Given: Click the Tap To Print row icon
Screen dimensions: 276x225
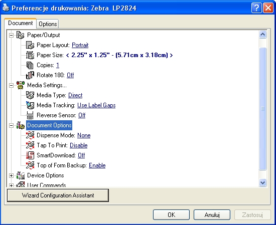Looking at the screenshot, I should (x=30, y=145).
